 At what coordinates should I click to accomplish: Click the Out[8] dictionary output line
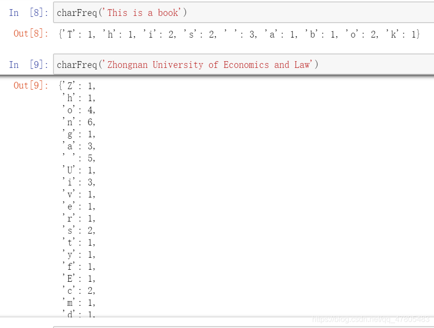239,34
